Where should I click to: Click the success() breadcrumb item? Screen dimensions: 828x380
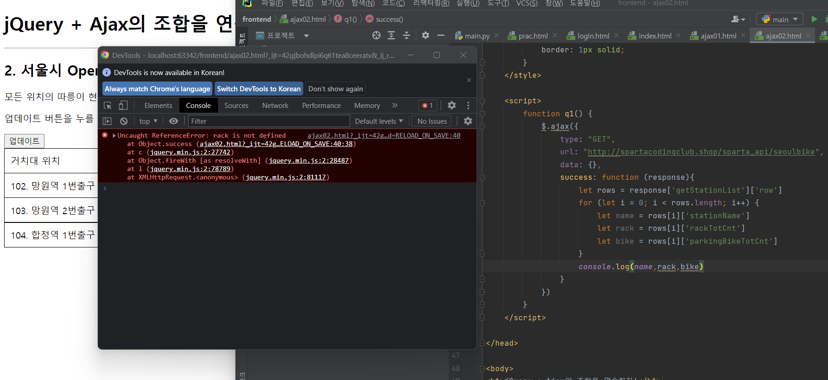tap(384, 19)
